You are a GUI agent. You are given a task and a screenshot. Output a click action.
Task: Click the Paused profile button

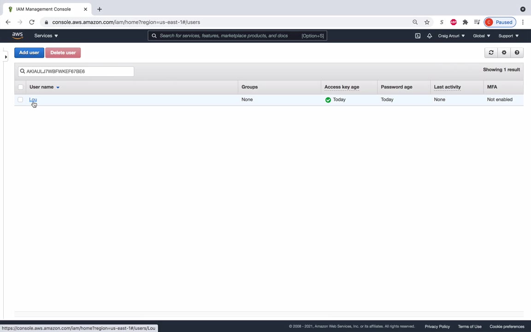[500, 22]
